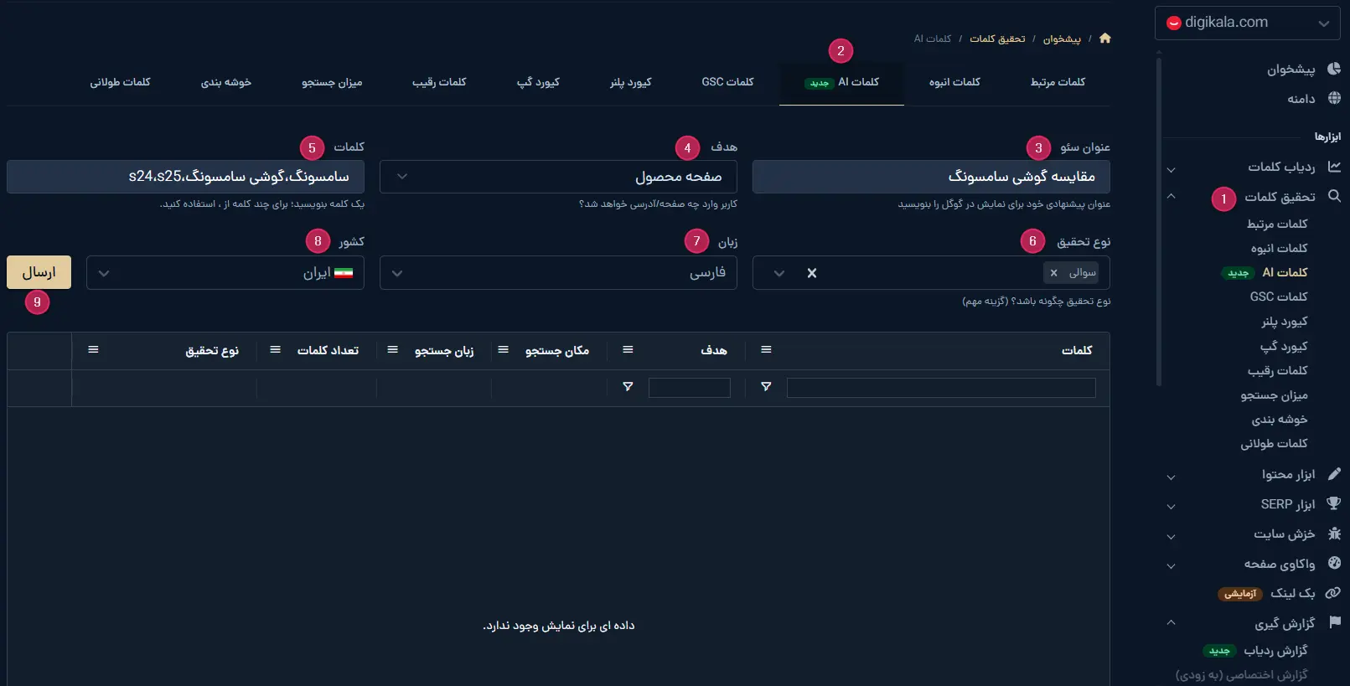Click the عنوان سئو input field
1350x686 pixels.
930,177
